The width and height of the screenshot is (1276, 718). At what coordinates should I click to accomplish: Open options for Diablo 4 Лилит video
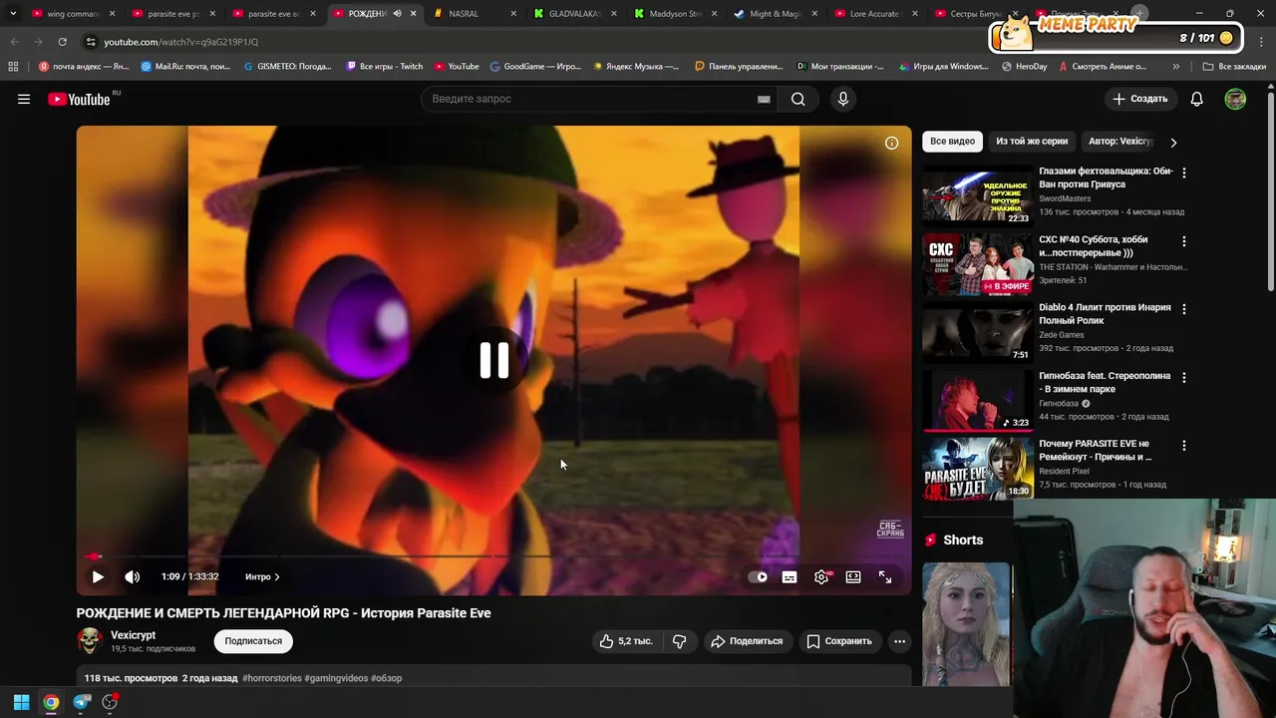pyautogui.click(x=1184, y=309)
